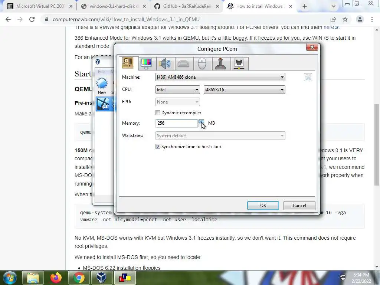Switch to VirtualBox in the taskbar

pyautogui.click(x=101, y=278)
